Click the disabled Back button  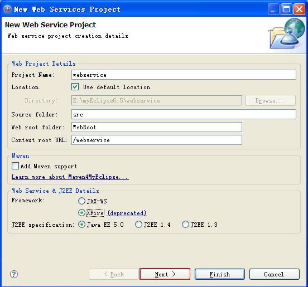114,274
